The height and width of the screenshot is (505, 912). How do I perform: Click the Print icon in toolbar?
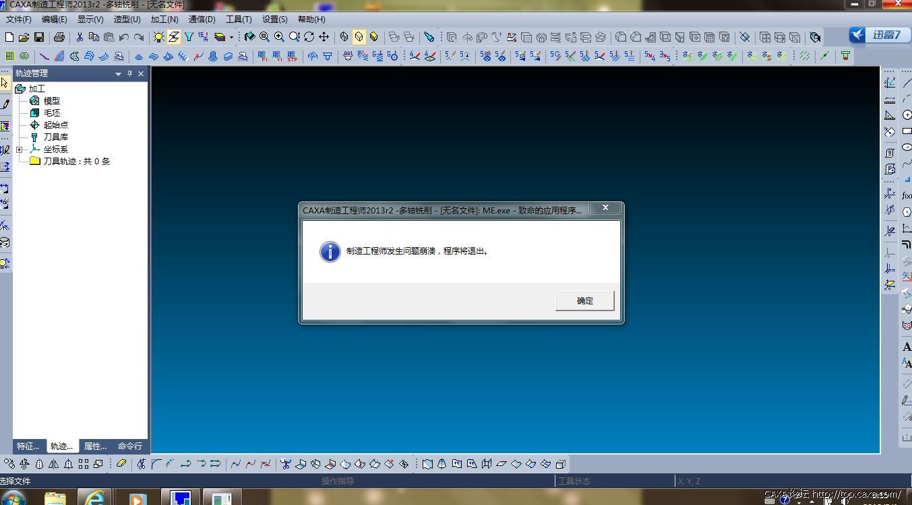point(59,37)
